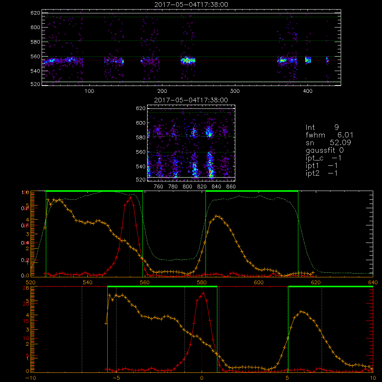Click the 540 x-axis label of the profile plot
This screenshot has width=382, height=382.
[x=88, y=282]
